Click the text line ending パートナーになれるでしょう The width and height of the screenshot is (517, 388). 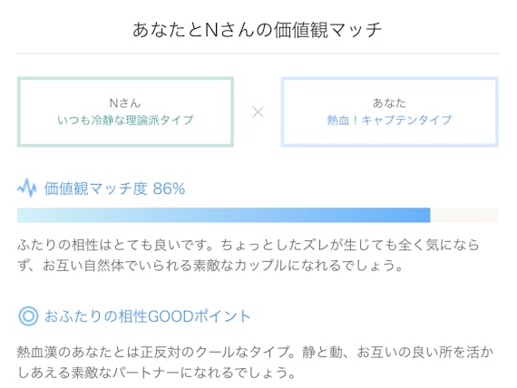[x=157, y=373]
